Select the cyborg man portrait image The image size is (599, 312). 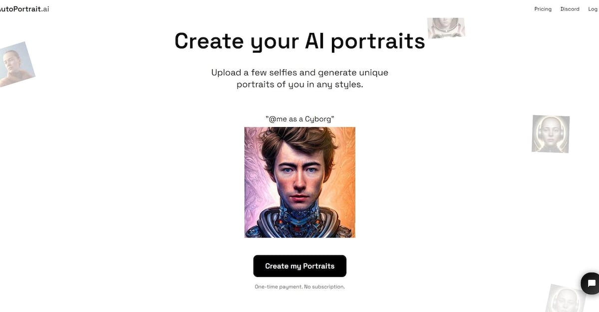(299, 182)
